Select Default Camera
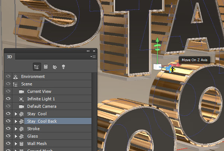This screenshot has width=224, height=151. click(52, 106)
